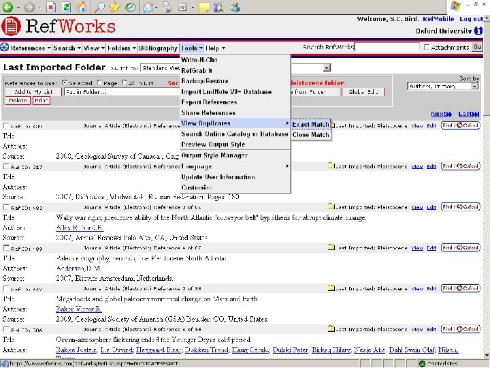Open the Search dropdown menu
This screenshot has height=368, width=490.
[67, 48]
